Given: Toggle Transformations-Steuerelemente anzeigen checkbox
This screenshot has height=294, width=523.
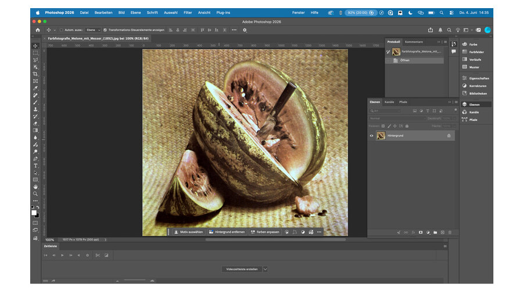Looking at the screenshot, I should 105,30.
